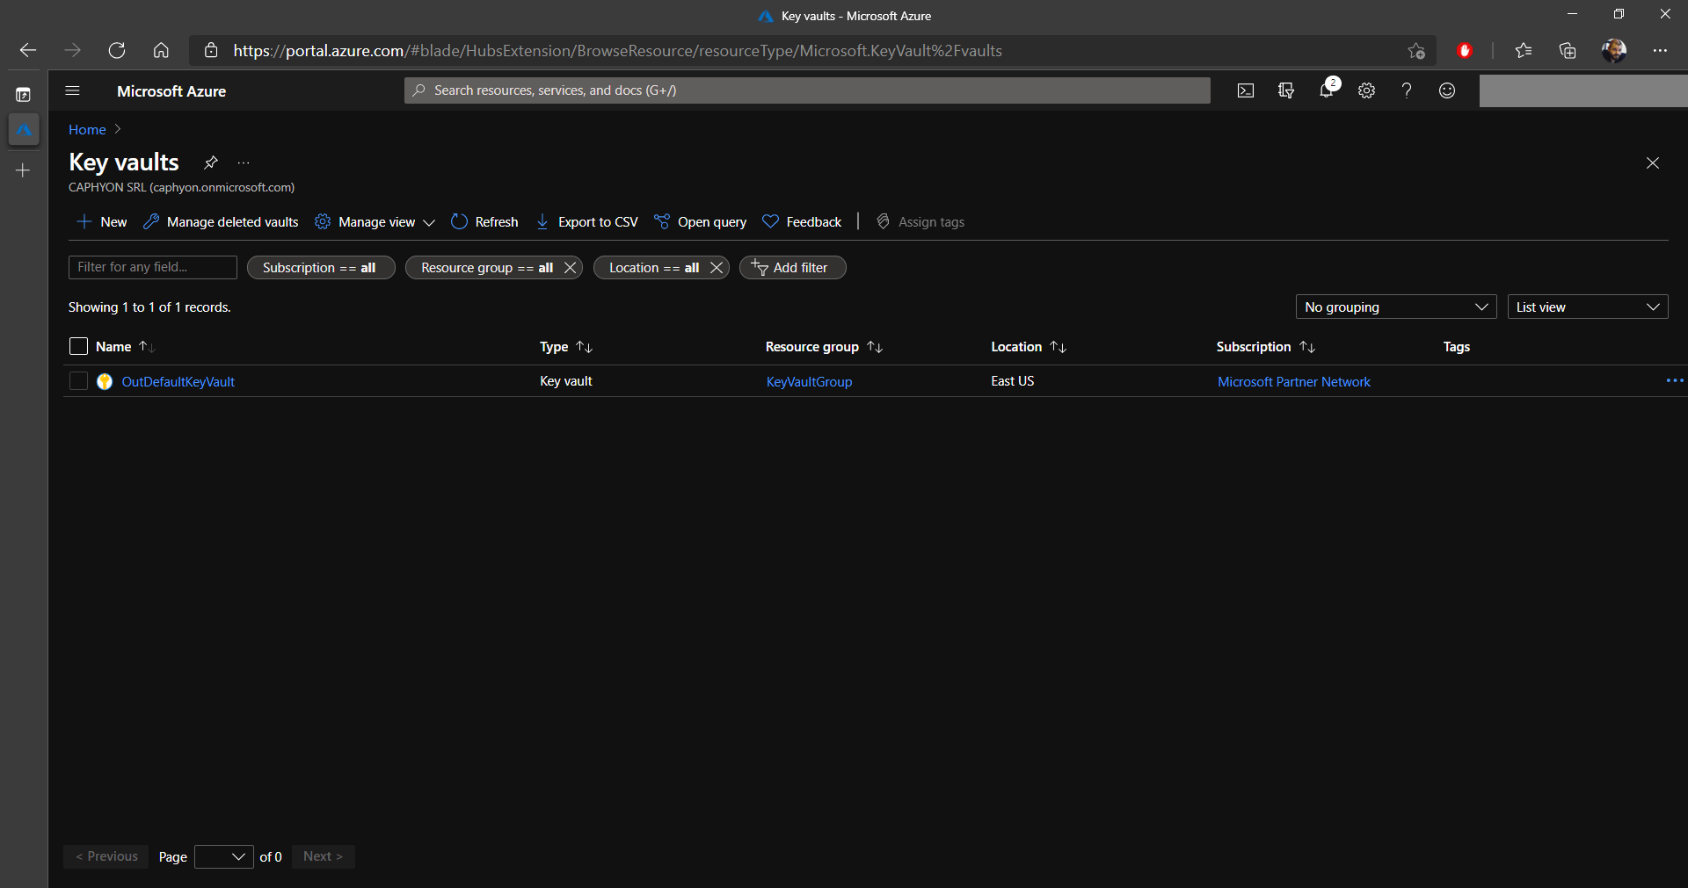This screenshot has height=888, width=1688.
Task: Open the OutDefaultKeyVault link
Action: click(x=178, y=382)
